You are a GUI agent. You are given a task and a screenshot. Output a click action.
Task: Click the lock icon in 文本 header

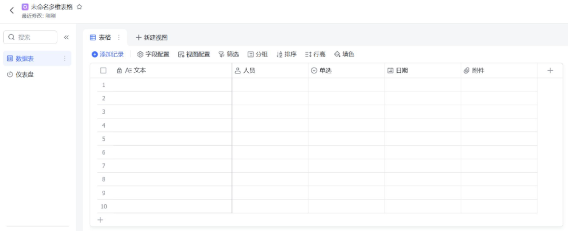(119, 71)
